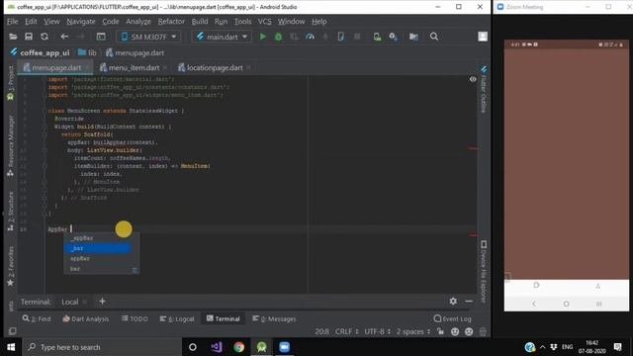Open the Build menu
The image size is (633, 356).
pyautogui.click(x=200, y=22)
